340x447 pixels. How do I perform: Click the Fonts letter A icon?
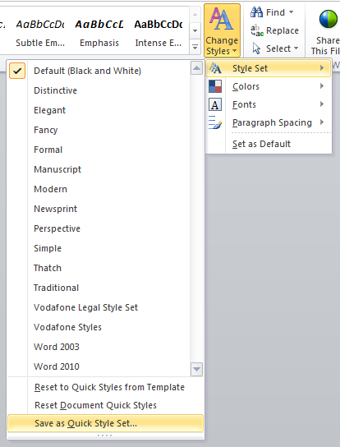pyautogui.click(x=215, y=104)
